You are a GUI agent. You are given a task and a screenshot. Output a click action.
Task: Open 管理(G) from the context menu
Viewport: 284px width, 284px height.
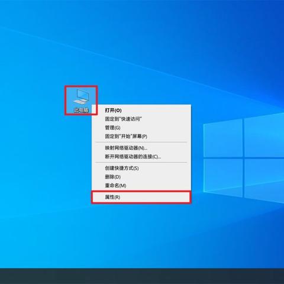coord(141,128)
